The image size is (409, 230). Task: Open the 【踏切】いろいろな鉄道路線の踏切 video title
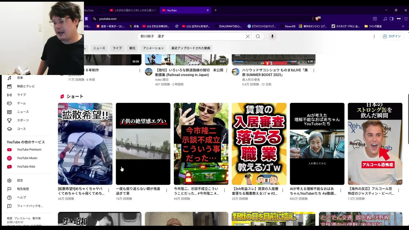tap(189, 73)
